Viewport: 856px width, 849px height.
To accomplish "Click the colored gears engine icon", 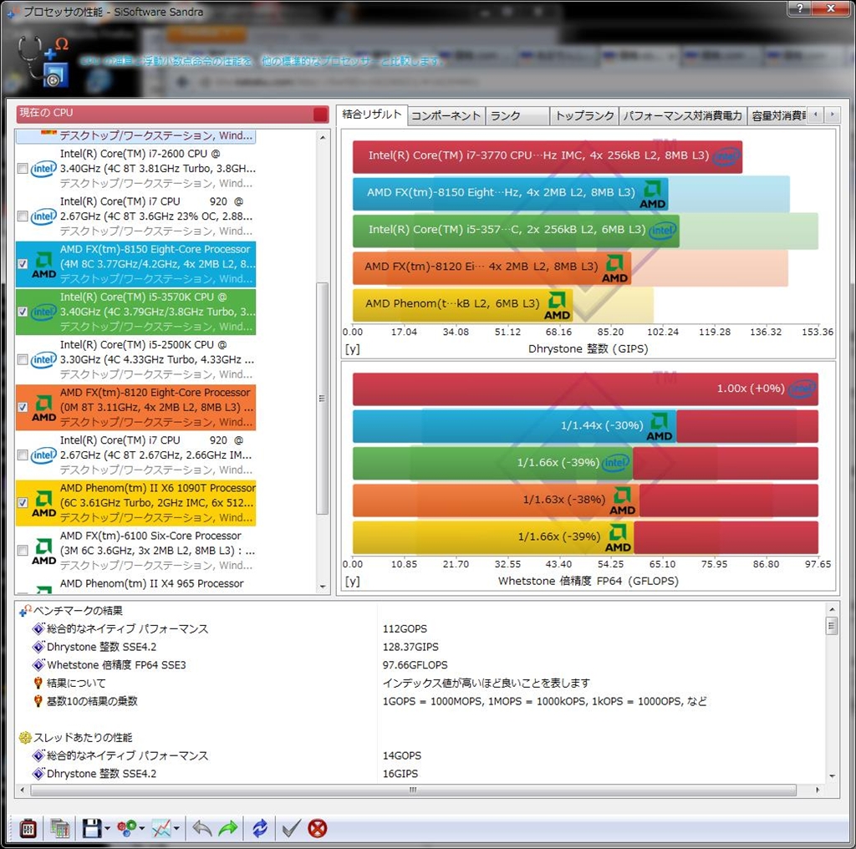I will pyautogui.click(x=127, y=829).
